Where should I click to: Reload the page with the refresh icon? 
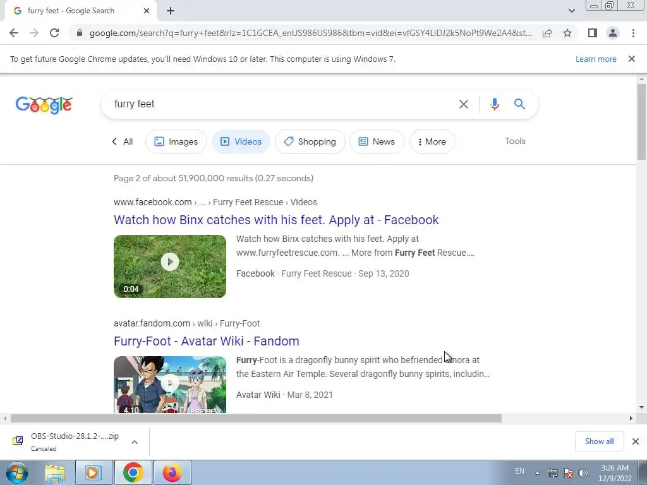(54, 33)
